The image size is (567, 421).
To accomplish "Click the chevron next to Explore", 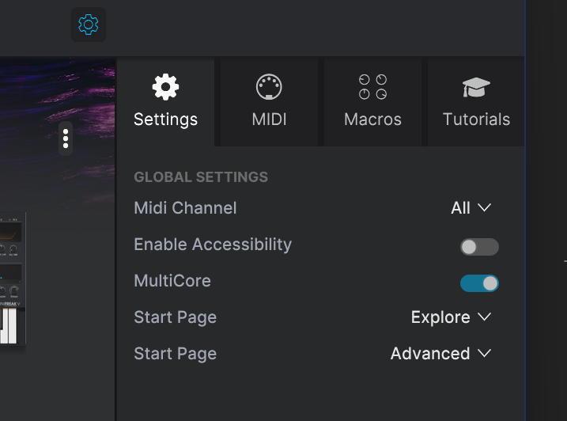I will click(484, 317).
